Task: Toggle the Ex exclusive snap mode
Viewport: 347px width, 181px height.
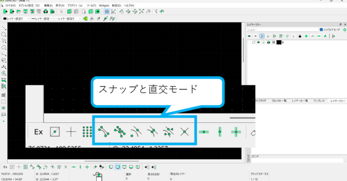Action: click(5, 167)
